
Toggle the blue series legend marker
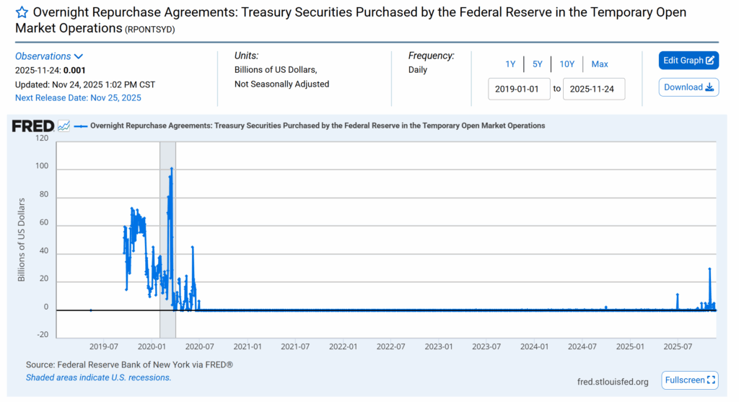[81, 126]
